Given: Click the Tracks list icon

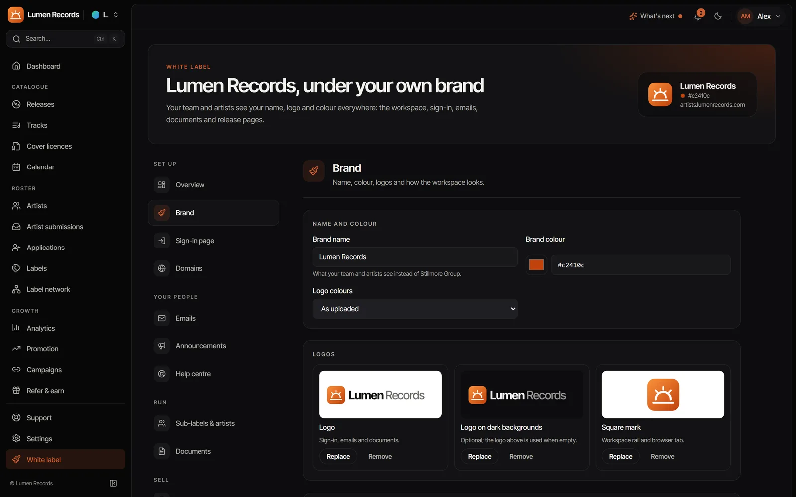Looking at the screenshot, I should pyautogui.click(x=16, y=125).
